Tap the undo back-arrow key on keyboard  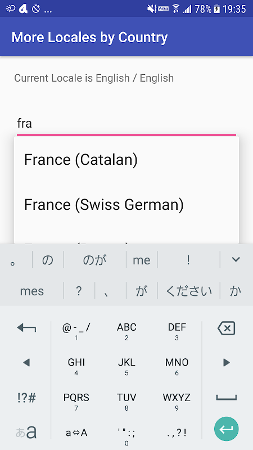pos(26,327)
